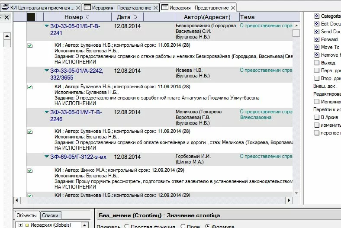Click the Номер column header
Image resolution: width=341 pixels, height=228 pixels.
pos(74,17)
